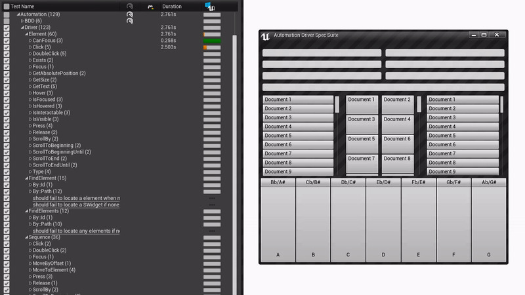Toggle checkbox for ScrollToEnd (2)
The image size is (525, 295).
7,159
